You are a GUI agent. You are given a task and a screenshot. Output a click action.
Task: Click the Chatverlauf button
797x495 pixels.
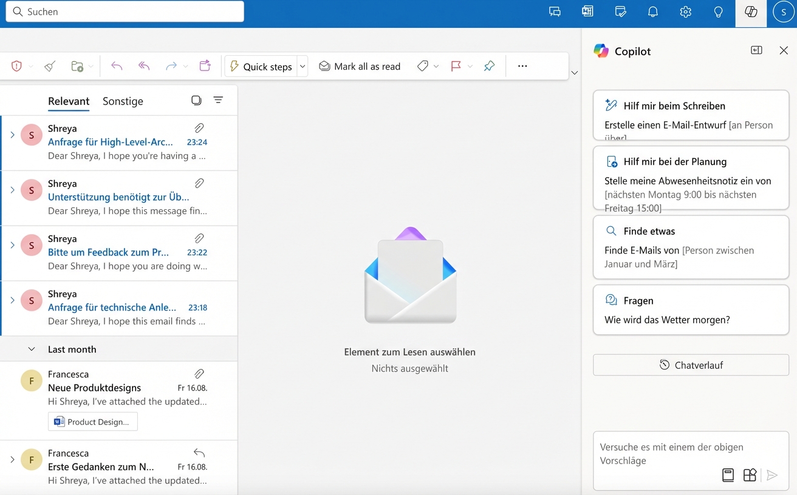point(691,365)
